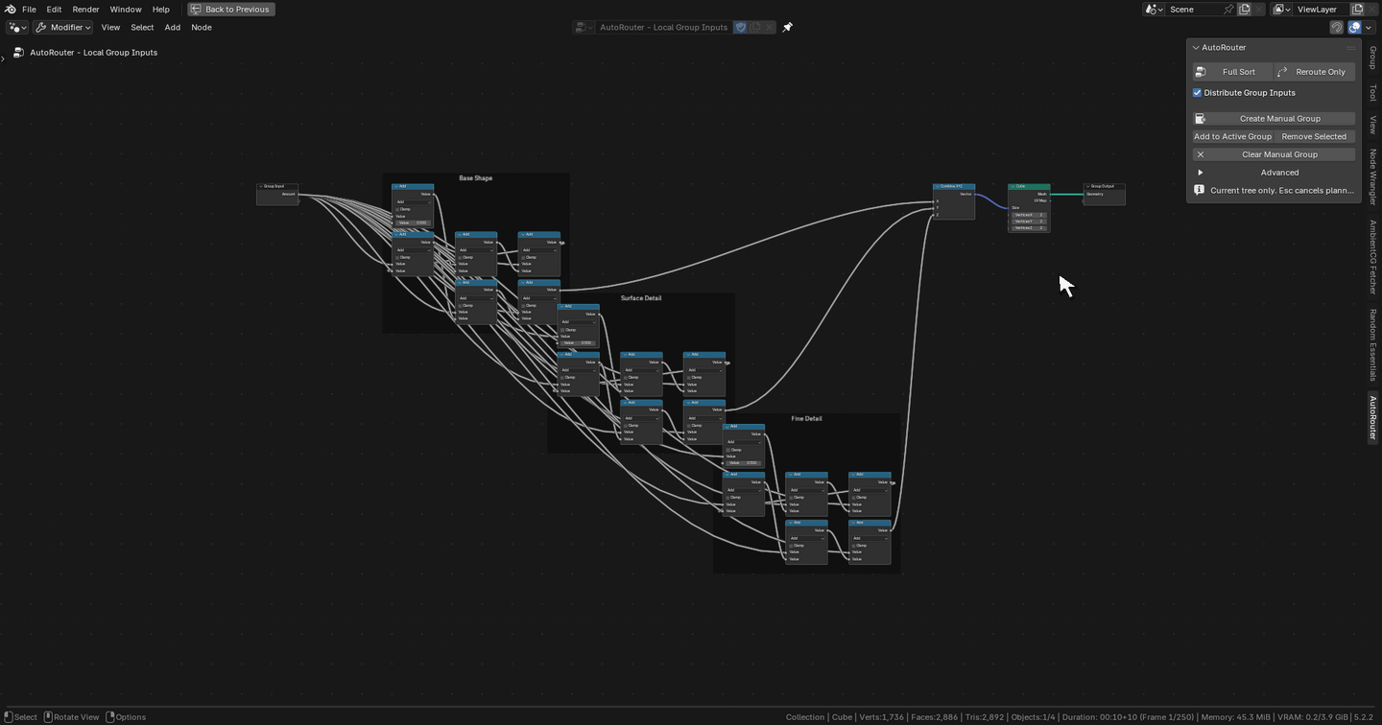Open the overlays options dropdown arrow
Image resolution: width=1382 pixels, height=725 pixels.
coord(1369,27)
